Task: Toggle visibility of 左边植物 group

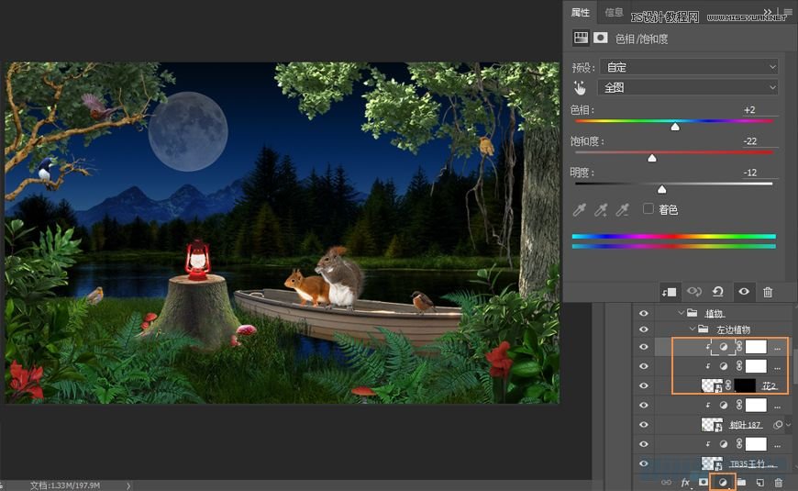Action: click(x=643, y=329)
